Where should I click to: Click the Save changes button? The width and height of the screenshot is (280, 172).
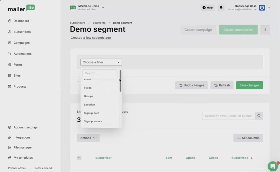tap(249, 85)
